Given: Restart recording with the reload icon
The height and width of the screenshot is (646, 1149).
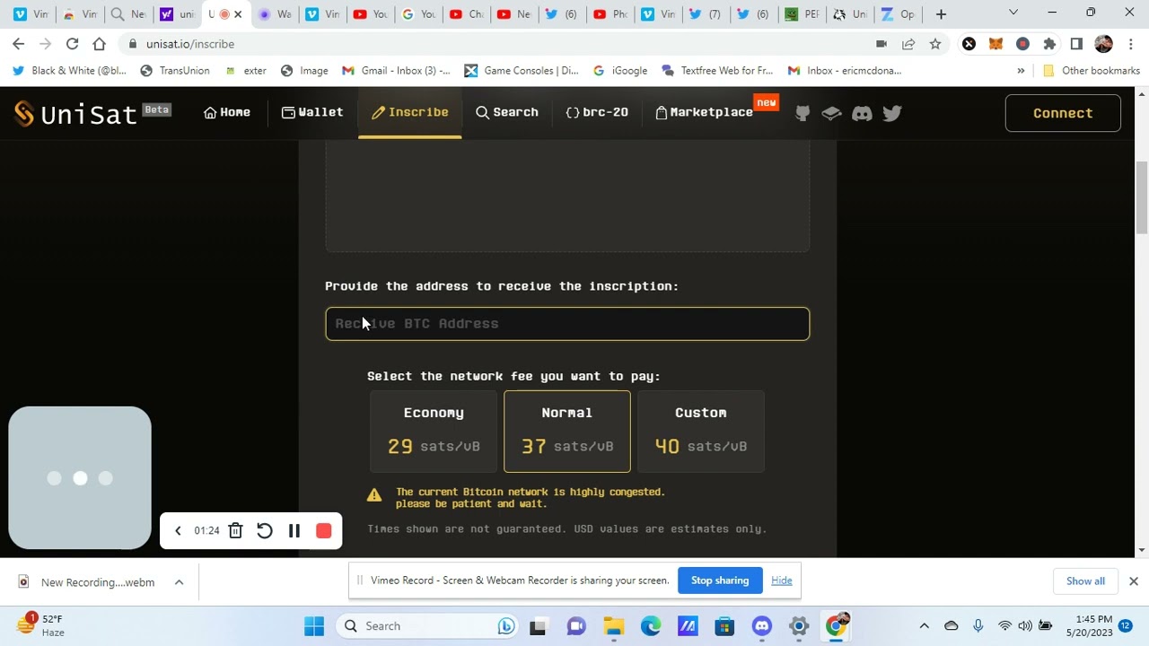Looking at the screenshot, I should tap(264, 531).
